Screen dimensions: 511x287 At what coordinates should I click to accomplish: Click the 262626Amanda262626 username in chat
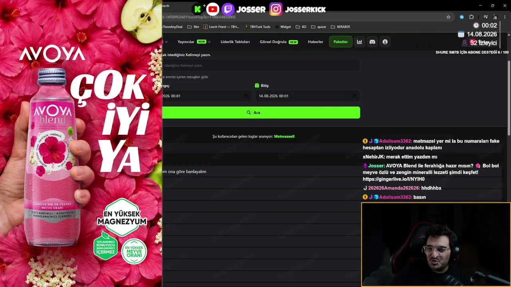[394, 188]
